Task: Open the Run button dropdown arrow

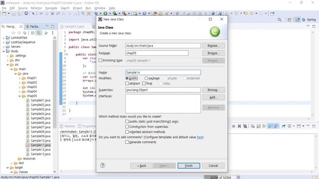Action: [x=110, y=13]
